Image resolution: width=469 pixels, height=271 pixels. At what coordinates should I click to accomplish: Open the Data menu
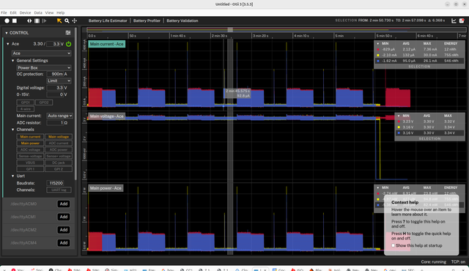click(x=38, y=12)
